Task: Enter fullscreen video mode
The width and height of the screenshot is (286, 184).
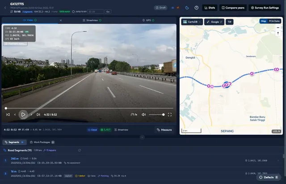Action: click(x=170, y=115)
